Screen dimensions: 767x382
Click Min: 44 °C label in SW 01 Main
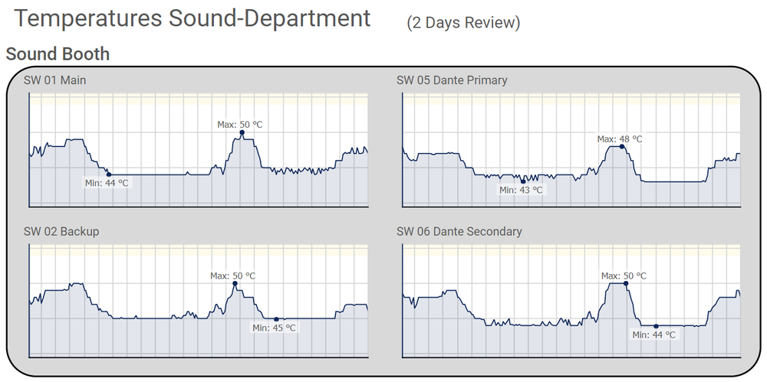(x=107, y=183)
